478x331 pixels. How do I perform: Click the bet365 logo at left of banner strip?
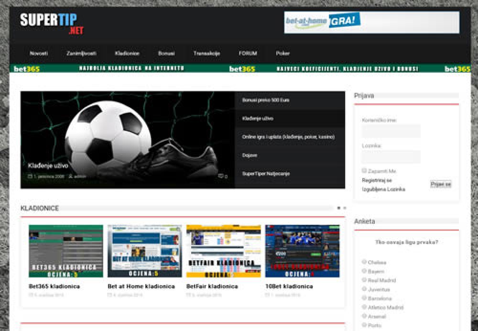pyautogui.click(x=26, y=68)
